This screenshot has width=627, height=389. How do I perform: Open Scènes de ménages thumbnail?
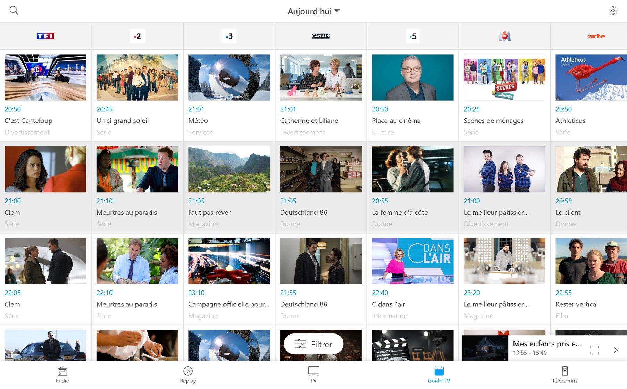click(504, 77)
